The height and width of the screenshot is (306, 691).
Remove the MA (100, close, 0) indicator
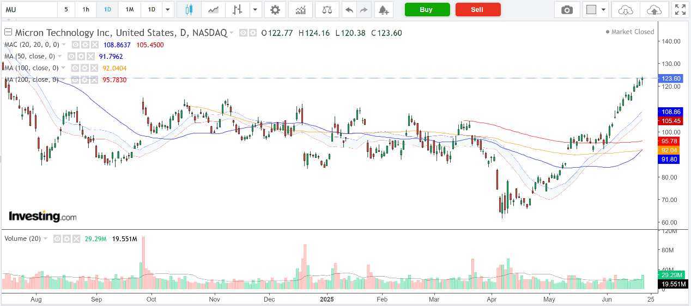click(x=94, y=68)
